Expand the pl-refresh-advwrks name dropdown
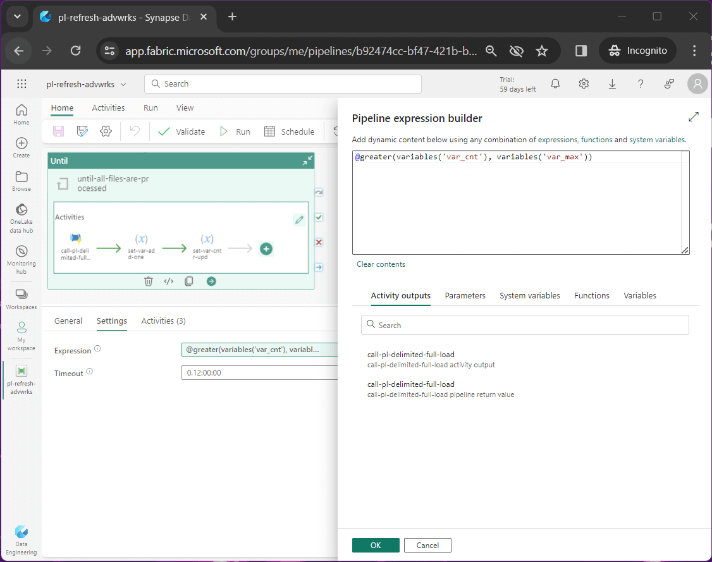Image resolution: width=712 pixels, height=562 pixels. (x=123, y=85)
